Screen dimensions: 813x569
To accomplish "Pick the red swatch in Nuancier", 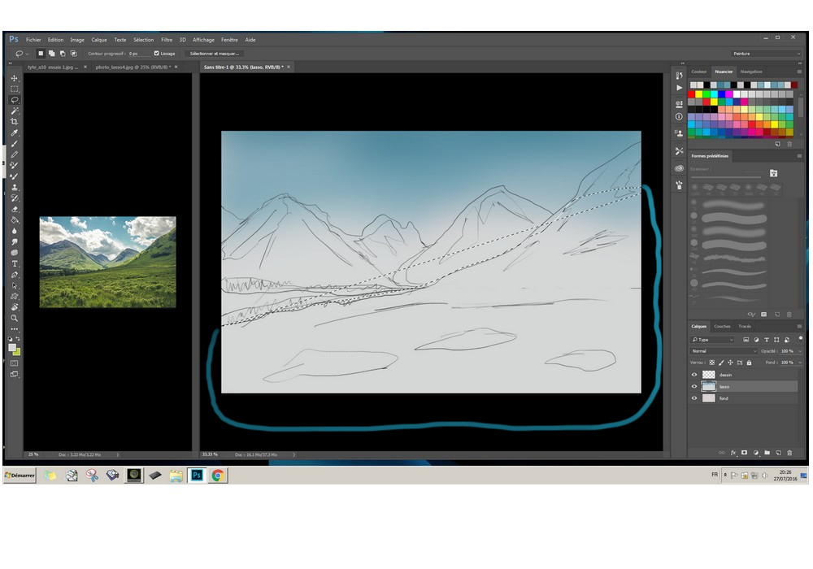I will pos(693,93).
